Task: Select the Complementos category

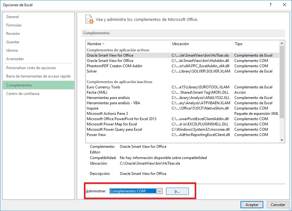Action: pos(39,85)
